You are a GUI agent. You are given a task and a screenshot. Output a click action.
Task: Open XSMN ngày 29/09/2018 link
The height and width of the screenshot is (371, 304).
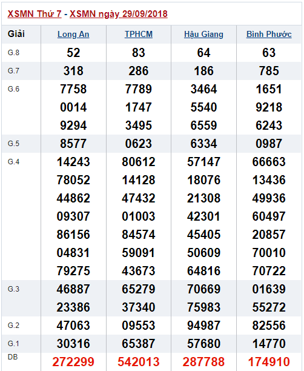[119, 14]
